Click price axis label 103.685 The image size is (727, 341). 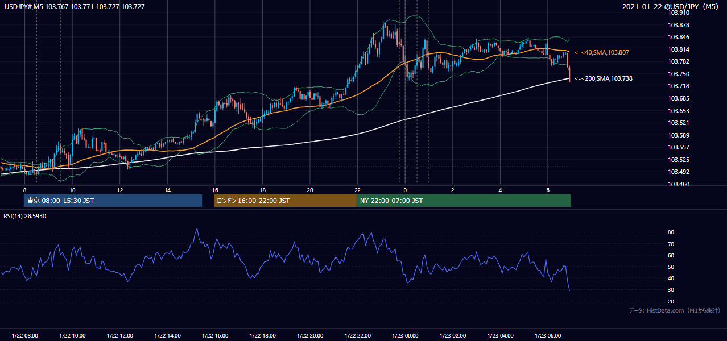(678, 98)
